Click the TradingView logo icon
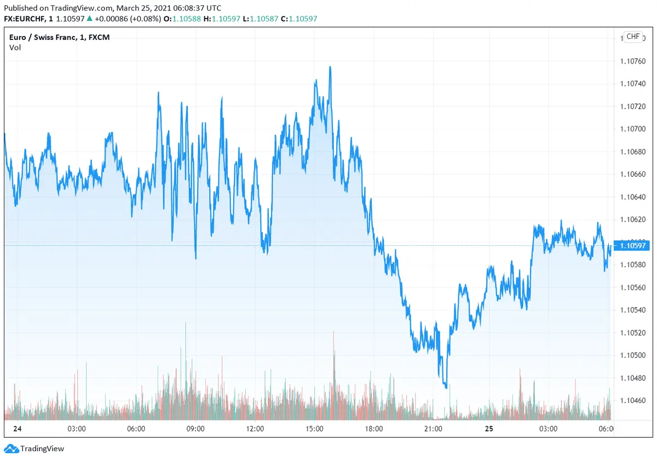Viewport: 657px width, 460px height. click(11, 449)
